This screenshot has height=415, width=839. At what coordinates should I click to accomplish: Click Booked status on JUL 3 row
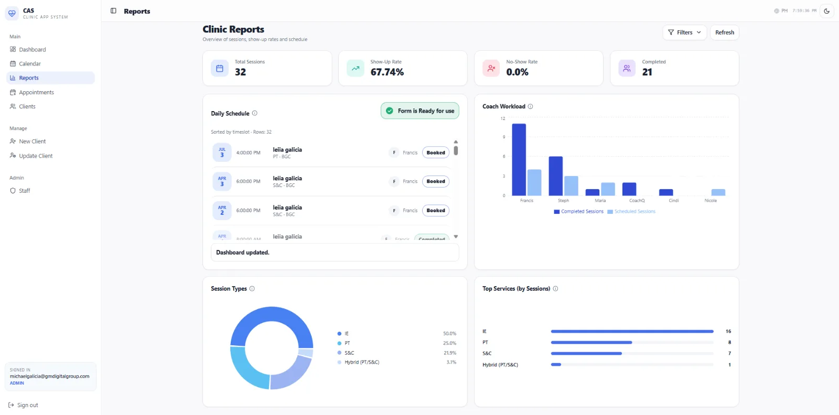click(x=436, y=152)
